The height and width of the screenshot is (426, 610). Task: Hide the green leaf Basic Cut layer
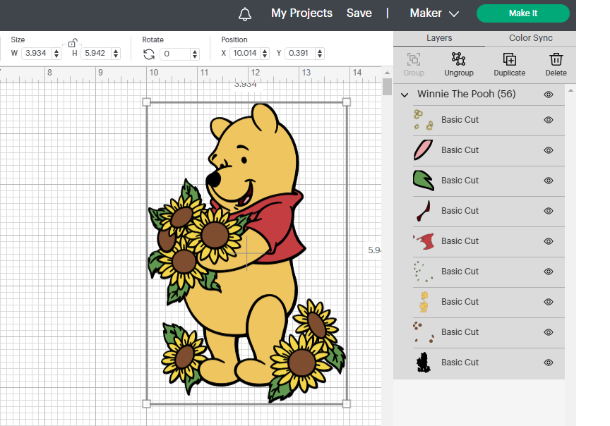point(549,181)
